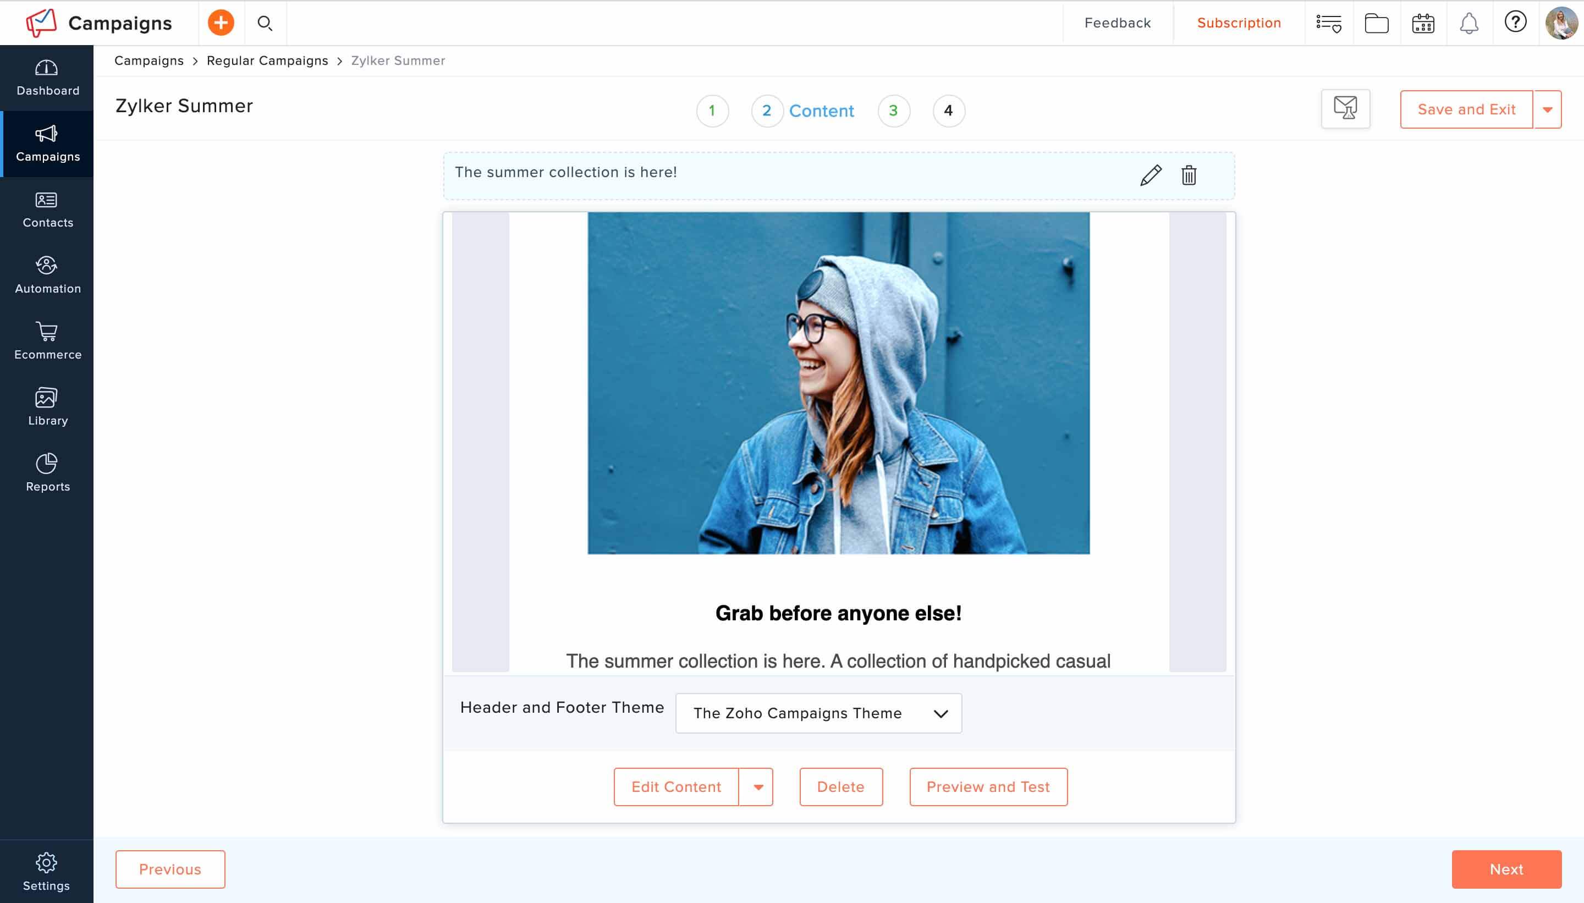Click the Delete content button
Screen dimensions: 1584x903
(840, 786)
